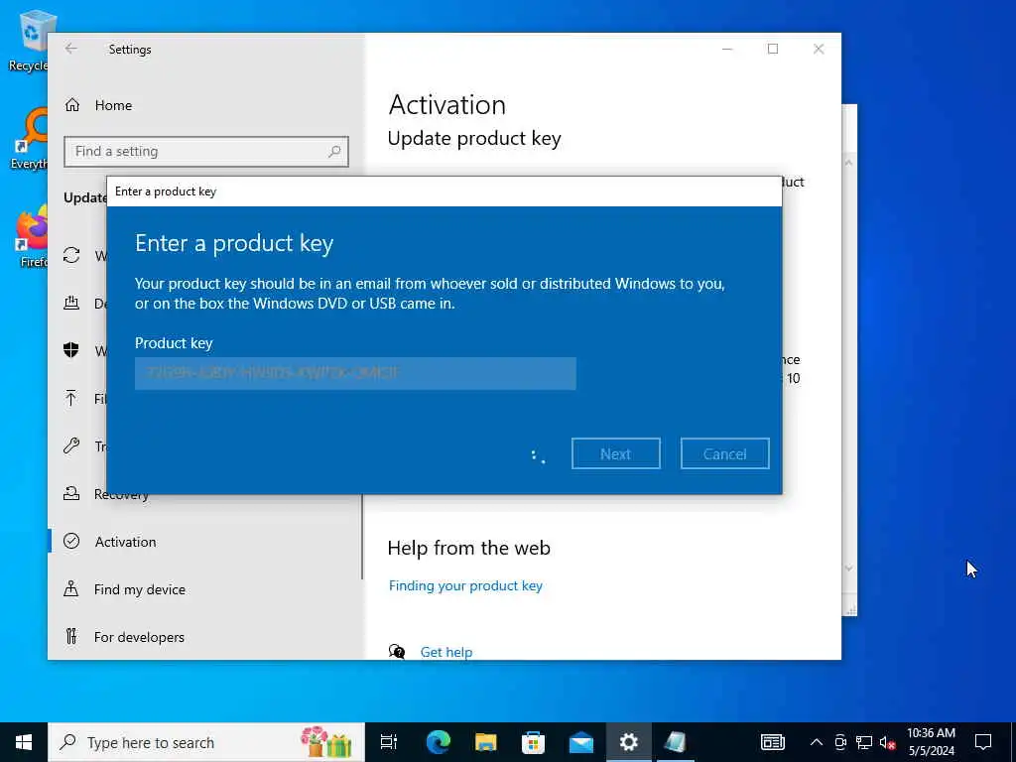1016x762 pixels.
Task: Open Microsoft Store from the taskbar
Action: [x=533, y=742]
